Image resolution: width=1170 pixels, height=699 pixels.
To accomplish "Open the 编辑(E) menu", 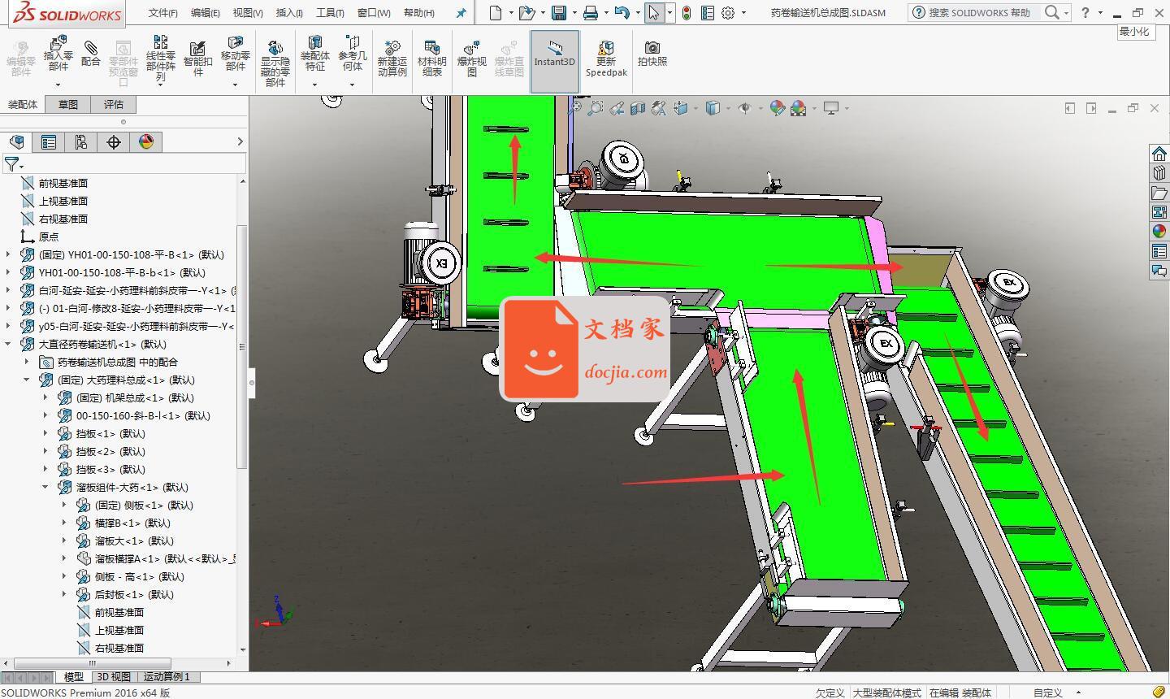I will tap(205, 13).
